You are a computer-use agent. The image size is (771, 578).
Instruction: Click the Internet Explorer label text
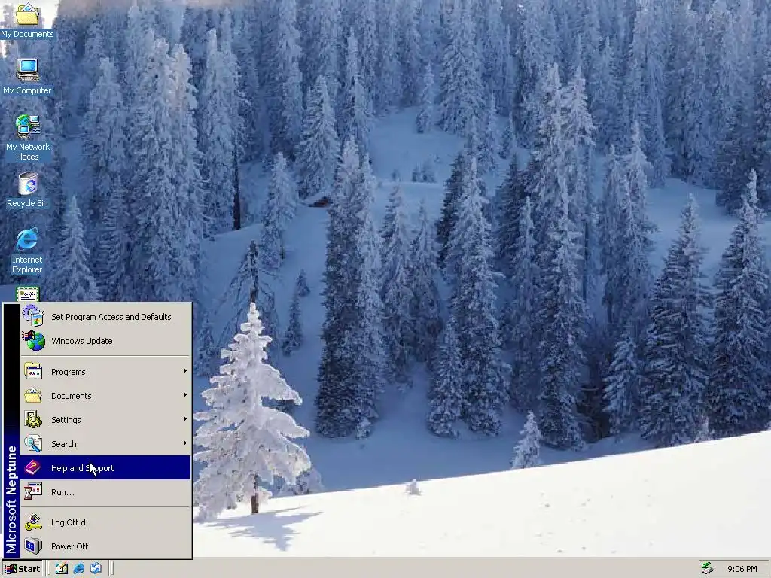27,264
